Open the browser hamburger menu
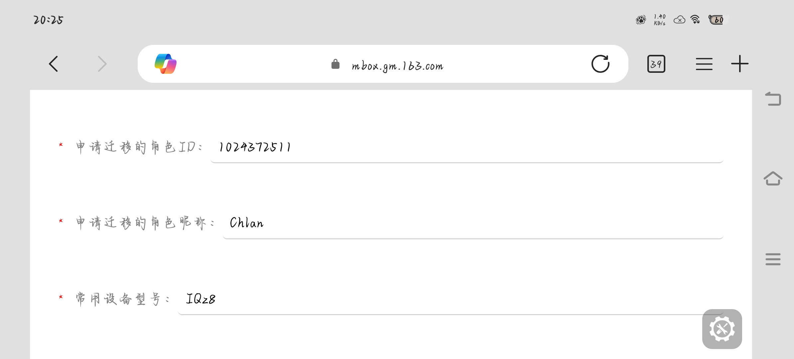Screen dimensions: 794x359 (704, 64)
